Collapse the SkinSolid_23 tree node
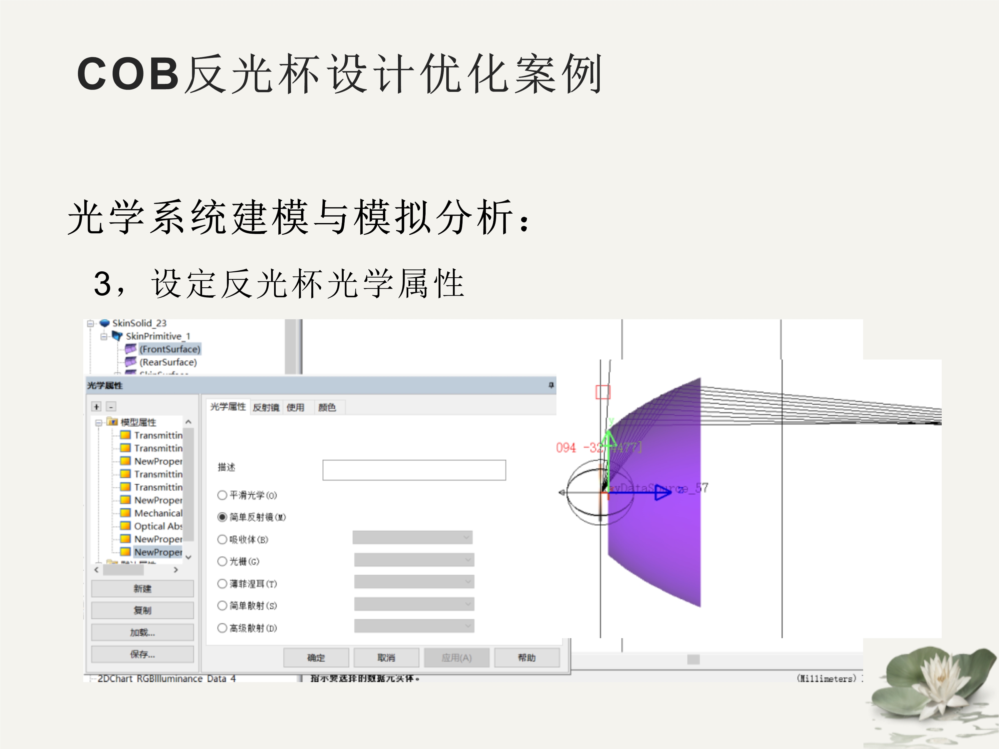999x749 pixels. 90,323
